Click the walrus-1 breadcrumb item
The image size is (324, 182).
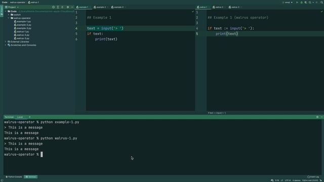[x=33, y=2]
